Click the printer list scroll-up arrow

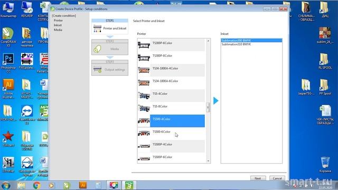coord(208,41)
